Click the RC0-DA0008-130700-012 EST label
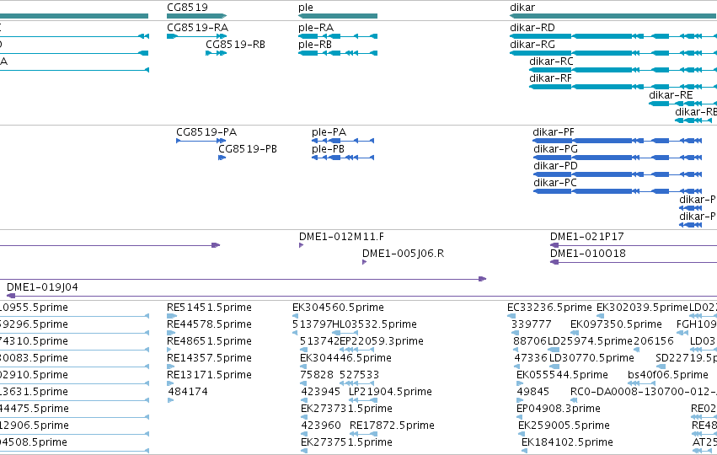Viewport: 717px width, 455px height. tap(644, 393)
